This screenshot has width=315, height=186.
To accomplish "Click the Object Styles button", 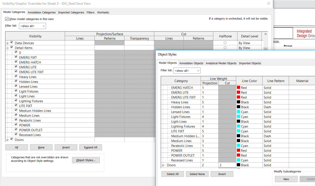I will point(86,160).
